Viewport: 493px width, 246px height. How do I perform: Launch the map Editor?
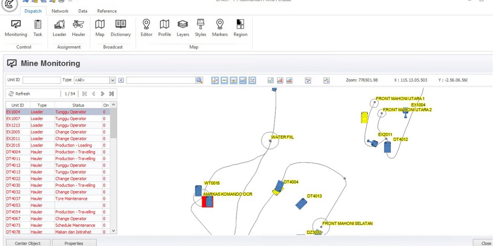point(146,28)
